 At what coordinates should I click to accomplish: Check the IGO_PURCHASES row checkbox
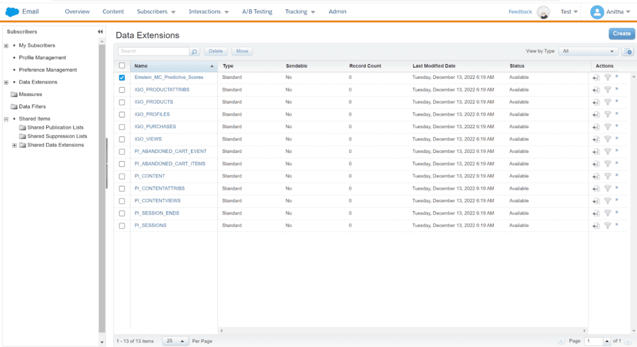coord(122,127)
